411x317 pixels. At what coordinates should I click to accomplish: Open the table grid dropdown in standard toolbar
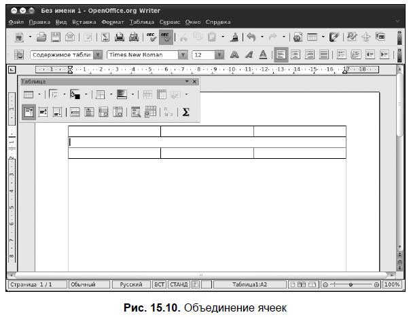[323, 37]
